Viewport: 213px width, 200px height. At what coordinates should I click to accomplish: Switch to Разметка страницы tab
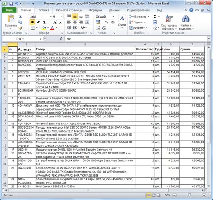tap(69, 10)
